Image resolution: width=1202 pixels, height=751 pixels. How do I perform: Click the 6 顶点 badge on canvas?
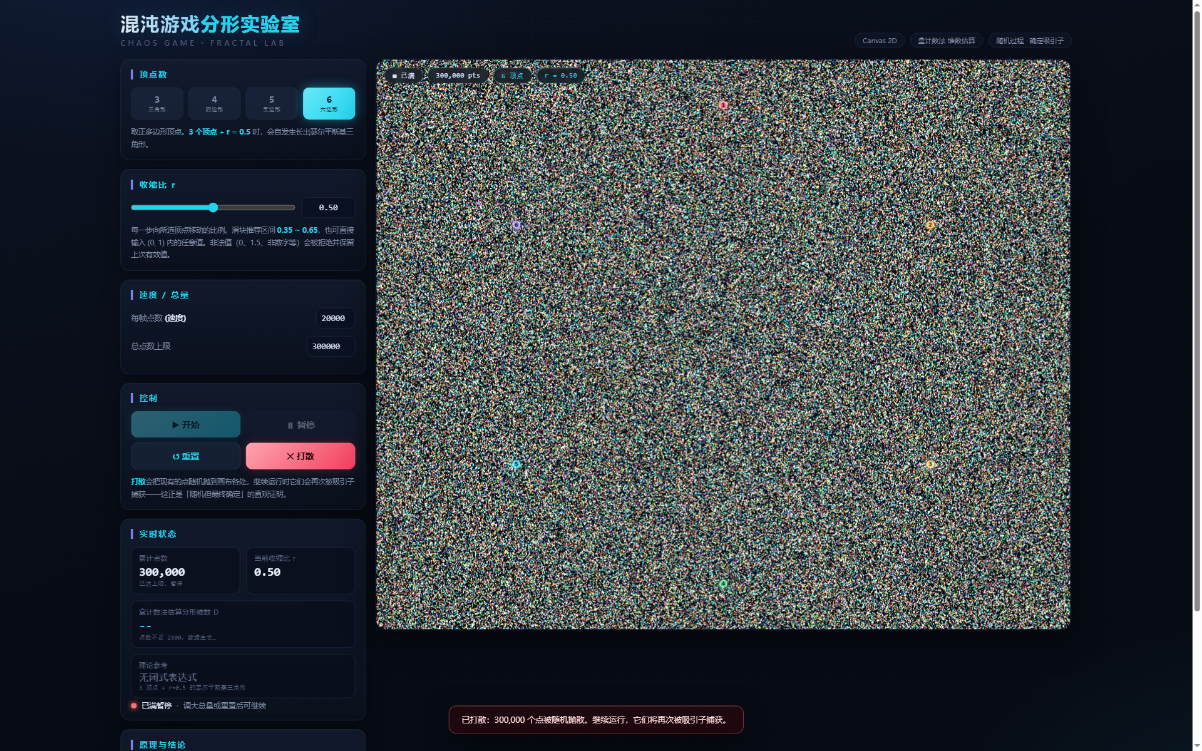point(512,76)
